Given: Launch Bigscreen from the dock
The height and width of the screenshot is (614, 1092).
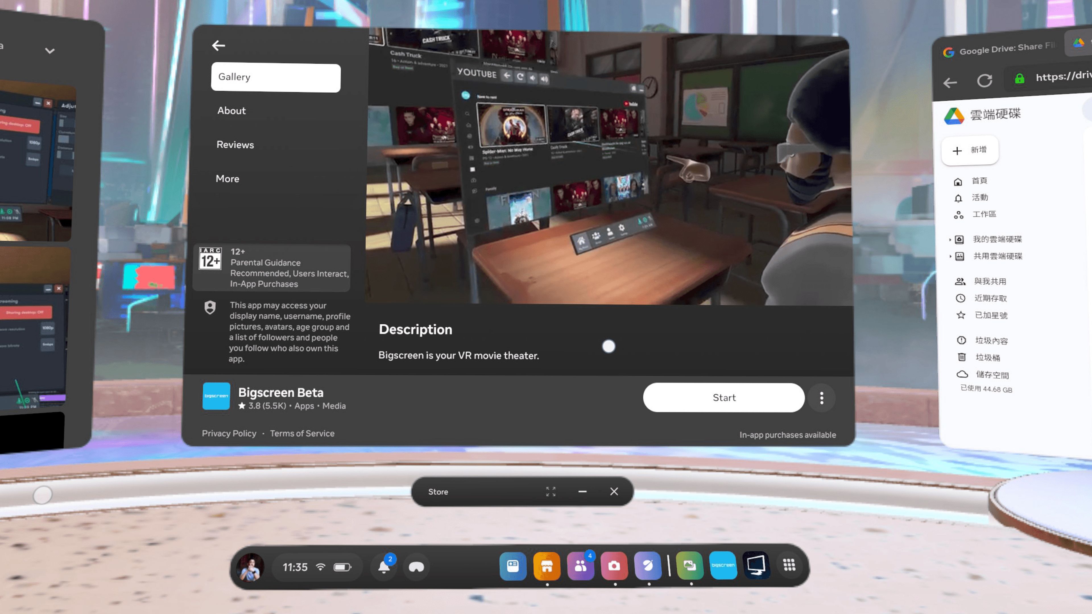Looking at the screenshot, I should click(x=723, y=565).
